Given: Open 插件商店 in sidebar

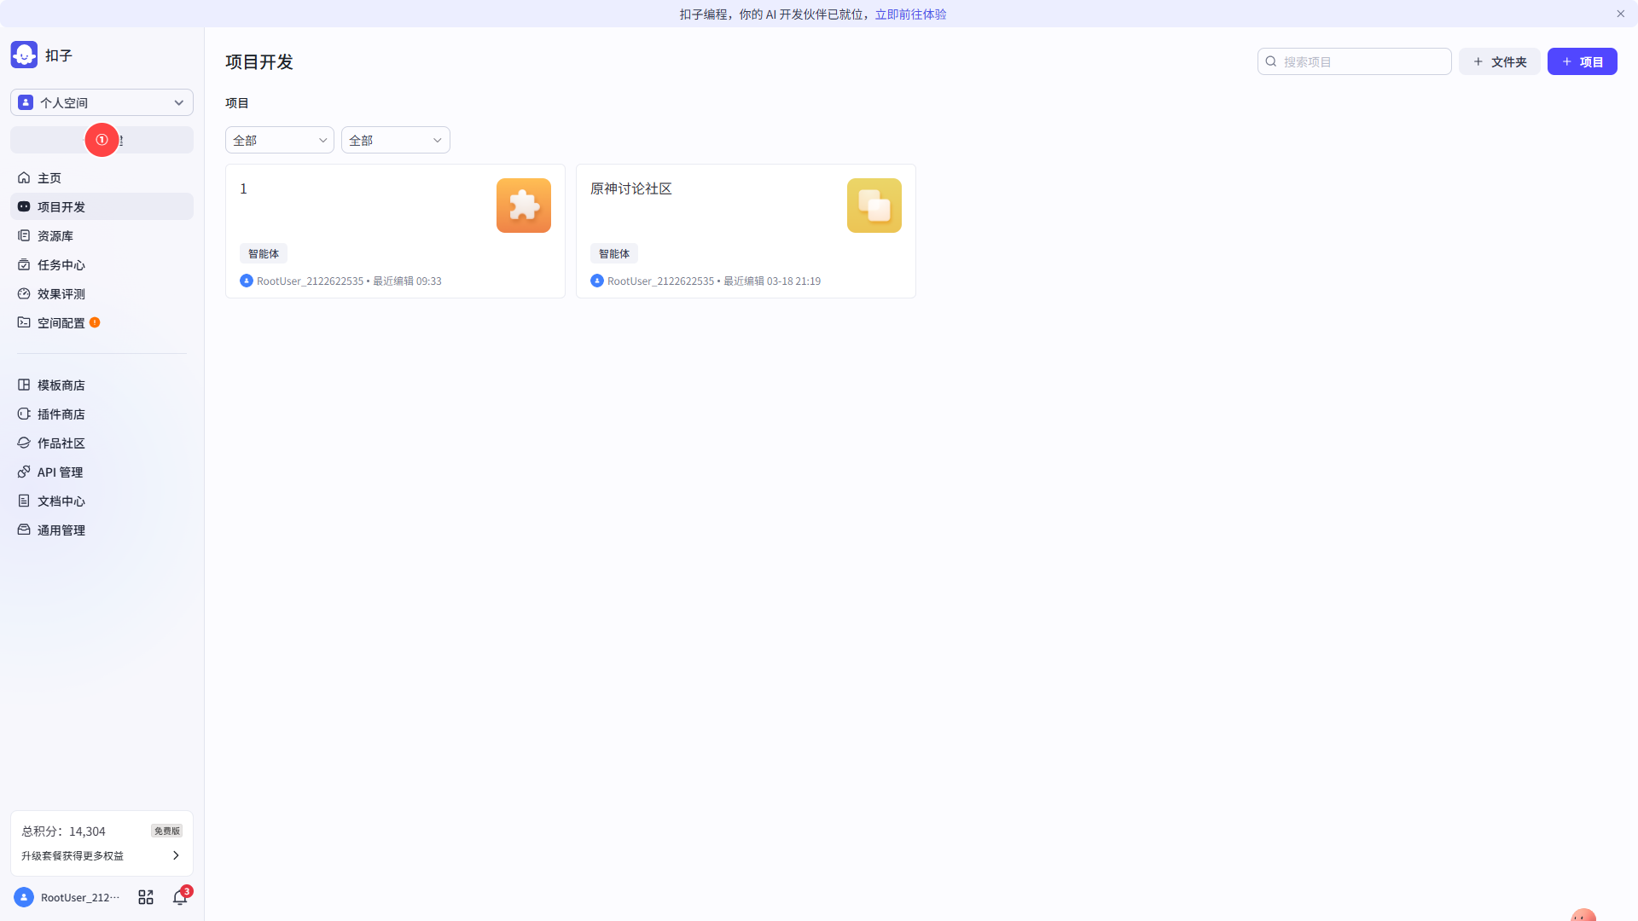Looking at the screenshot, I should 61,414.
